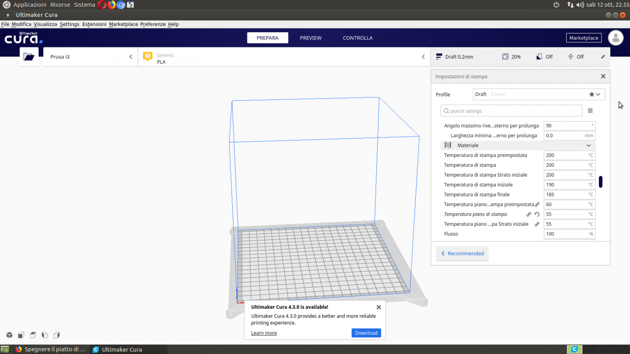Click the settings list scrollbar handle
630x354 pixels.
click(601, 182)
